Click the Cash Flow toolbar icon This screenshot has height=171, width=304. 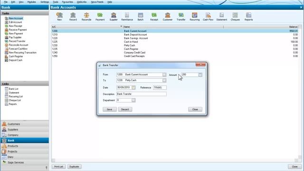(208, 17)
